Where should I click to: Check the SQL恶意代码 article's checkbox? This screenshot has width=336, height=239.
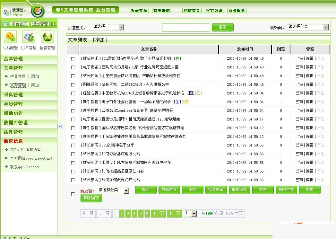pos(72,59)
